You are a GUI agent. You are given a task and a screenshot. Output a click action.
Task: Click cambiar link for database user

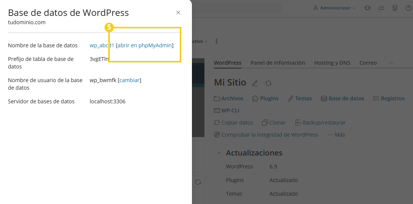click(129, 80)
